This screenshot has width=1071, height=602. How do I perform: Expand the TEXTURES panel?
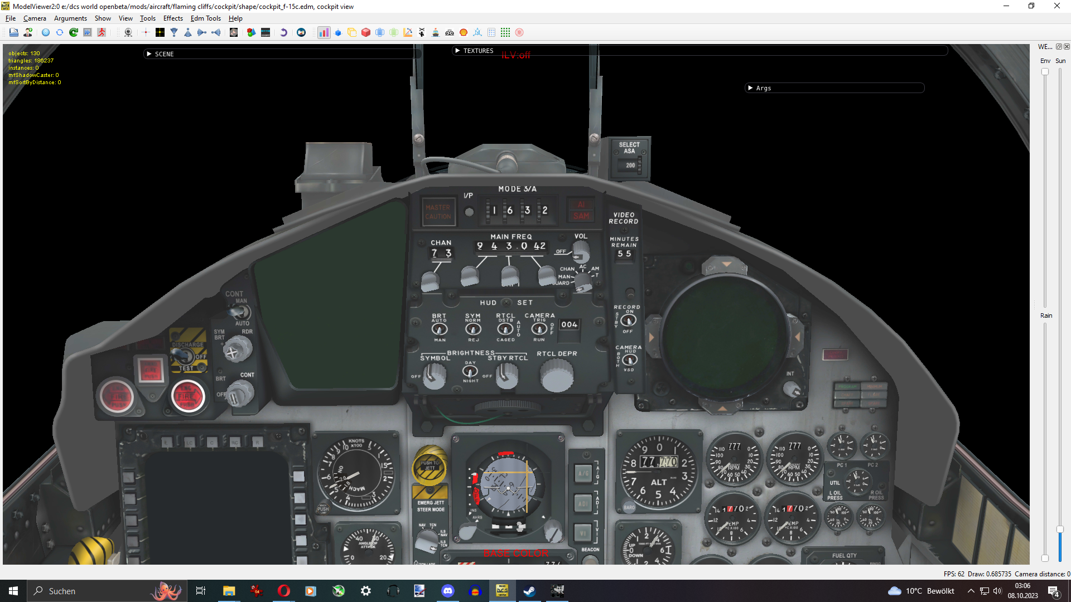coord(457,51)
